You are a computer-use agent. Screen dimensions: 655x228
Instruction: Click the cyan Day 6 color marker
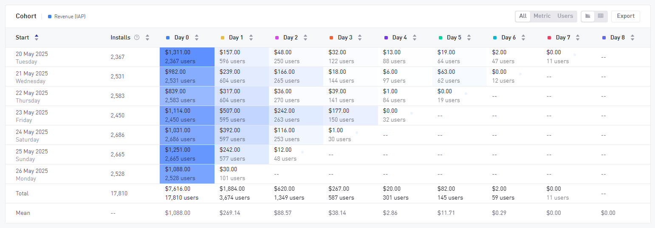pyautogui.click(x=495, y=38)
